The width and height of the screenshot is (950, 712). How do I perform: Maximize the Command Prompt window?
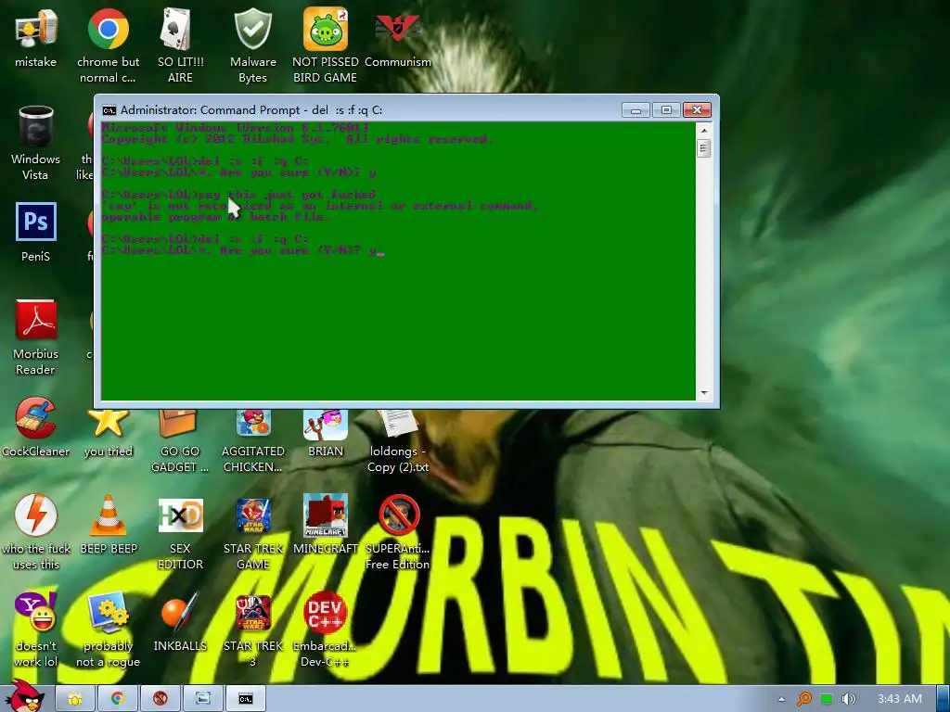click(666, 110)
